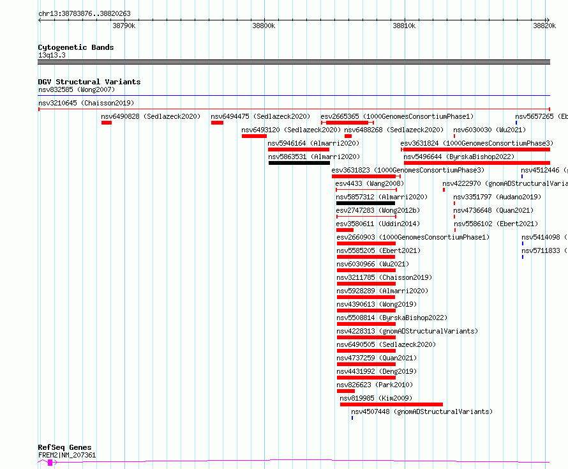The image size is (568, 469).
Task: Click the red bar under nsv5496644 (ByrskaBishop2022)
Action: tap(477, 163)
